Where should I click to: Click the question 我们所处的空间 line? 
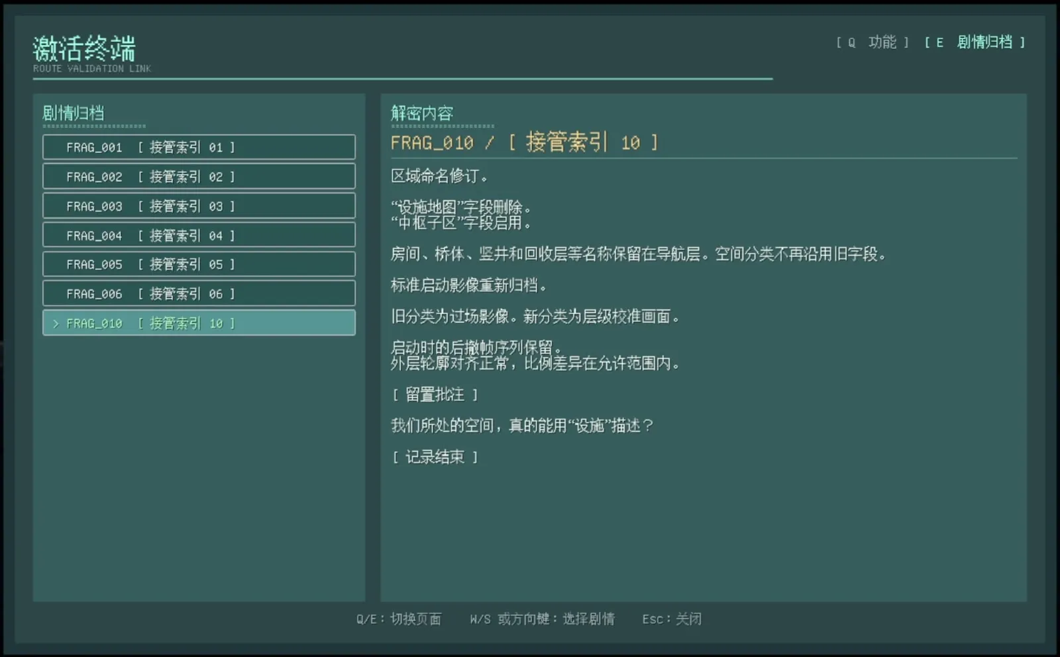click(x=522, y=426)
